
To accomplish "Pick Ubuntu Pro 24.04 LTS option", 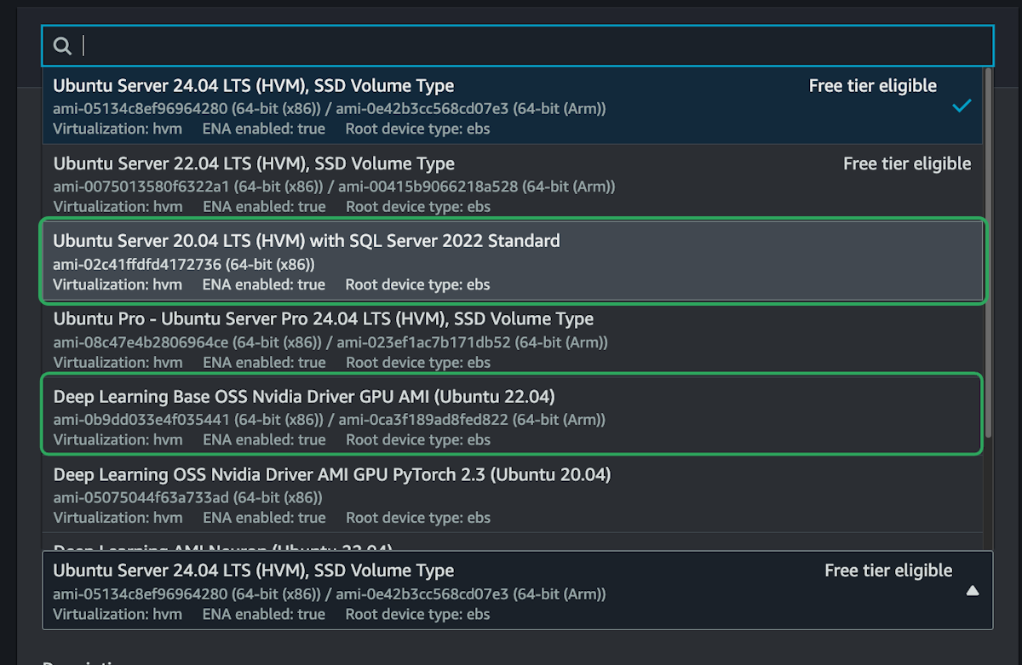I will (512, 339).
